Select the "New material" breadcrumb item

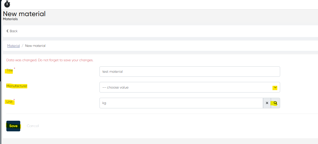pyautogui.click(x=35, y=46)
